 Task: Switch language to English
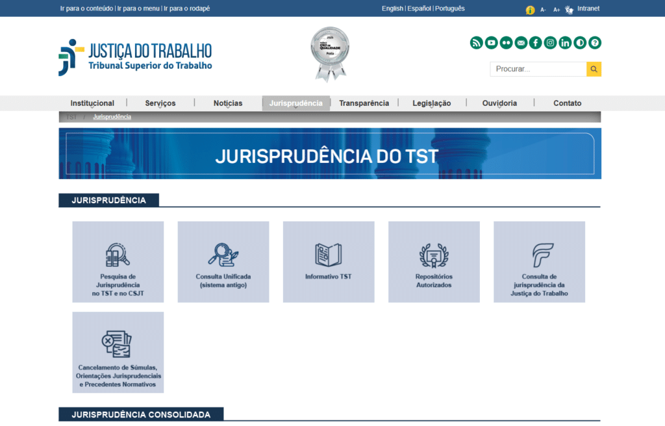392,8
